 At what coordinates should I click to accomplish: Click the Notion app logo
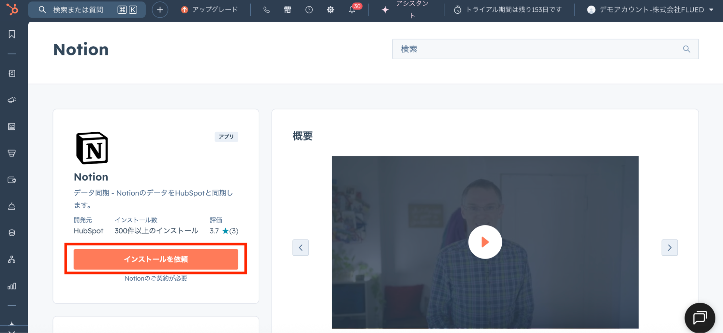click(92, 148)
